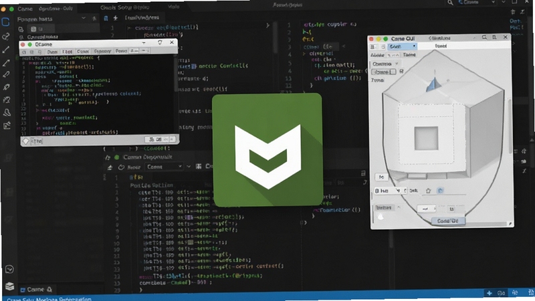Click the Caser button in the QCame toolbar
Screen dimensions: 535x301
click(82, 52)
